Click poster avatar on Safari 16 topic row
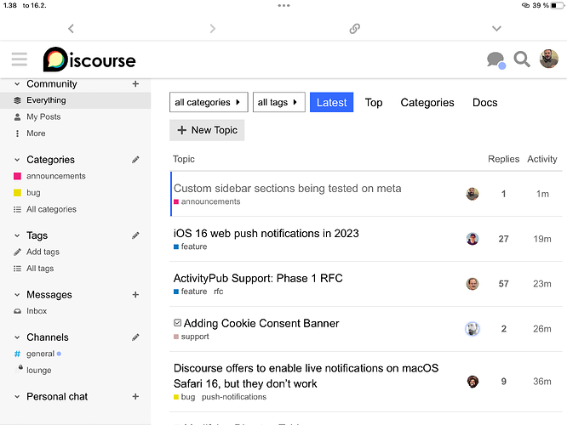The width and height of the screenshot is (567, 425). [x=472, y=382]
